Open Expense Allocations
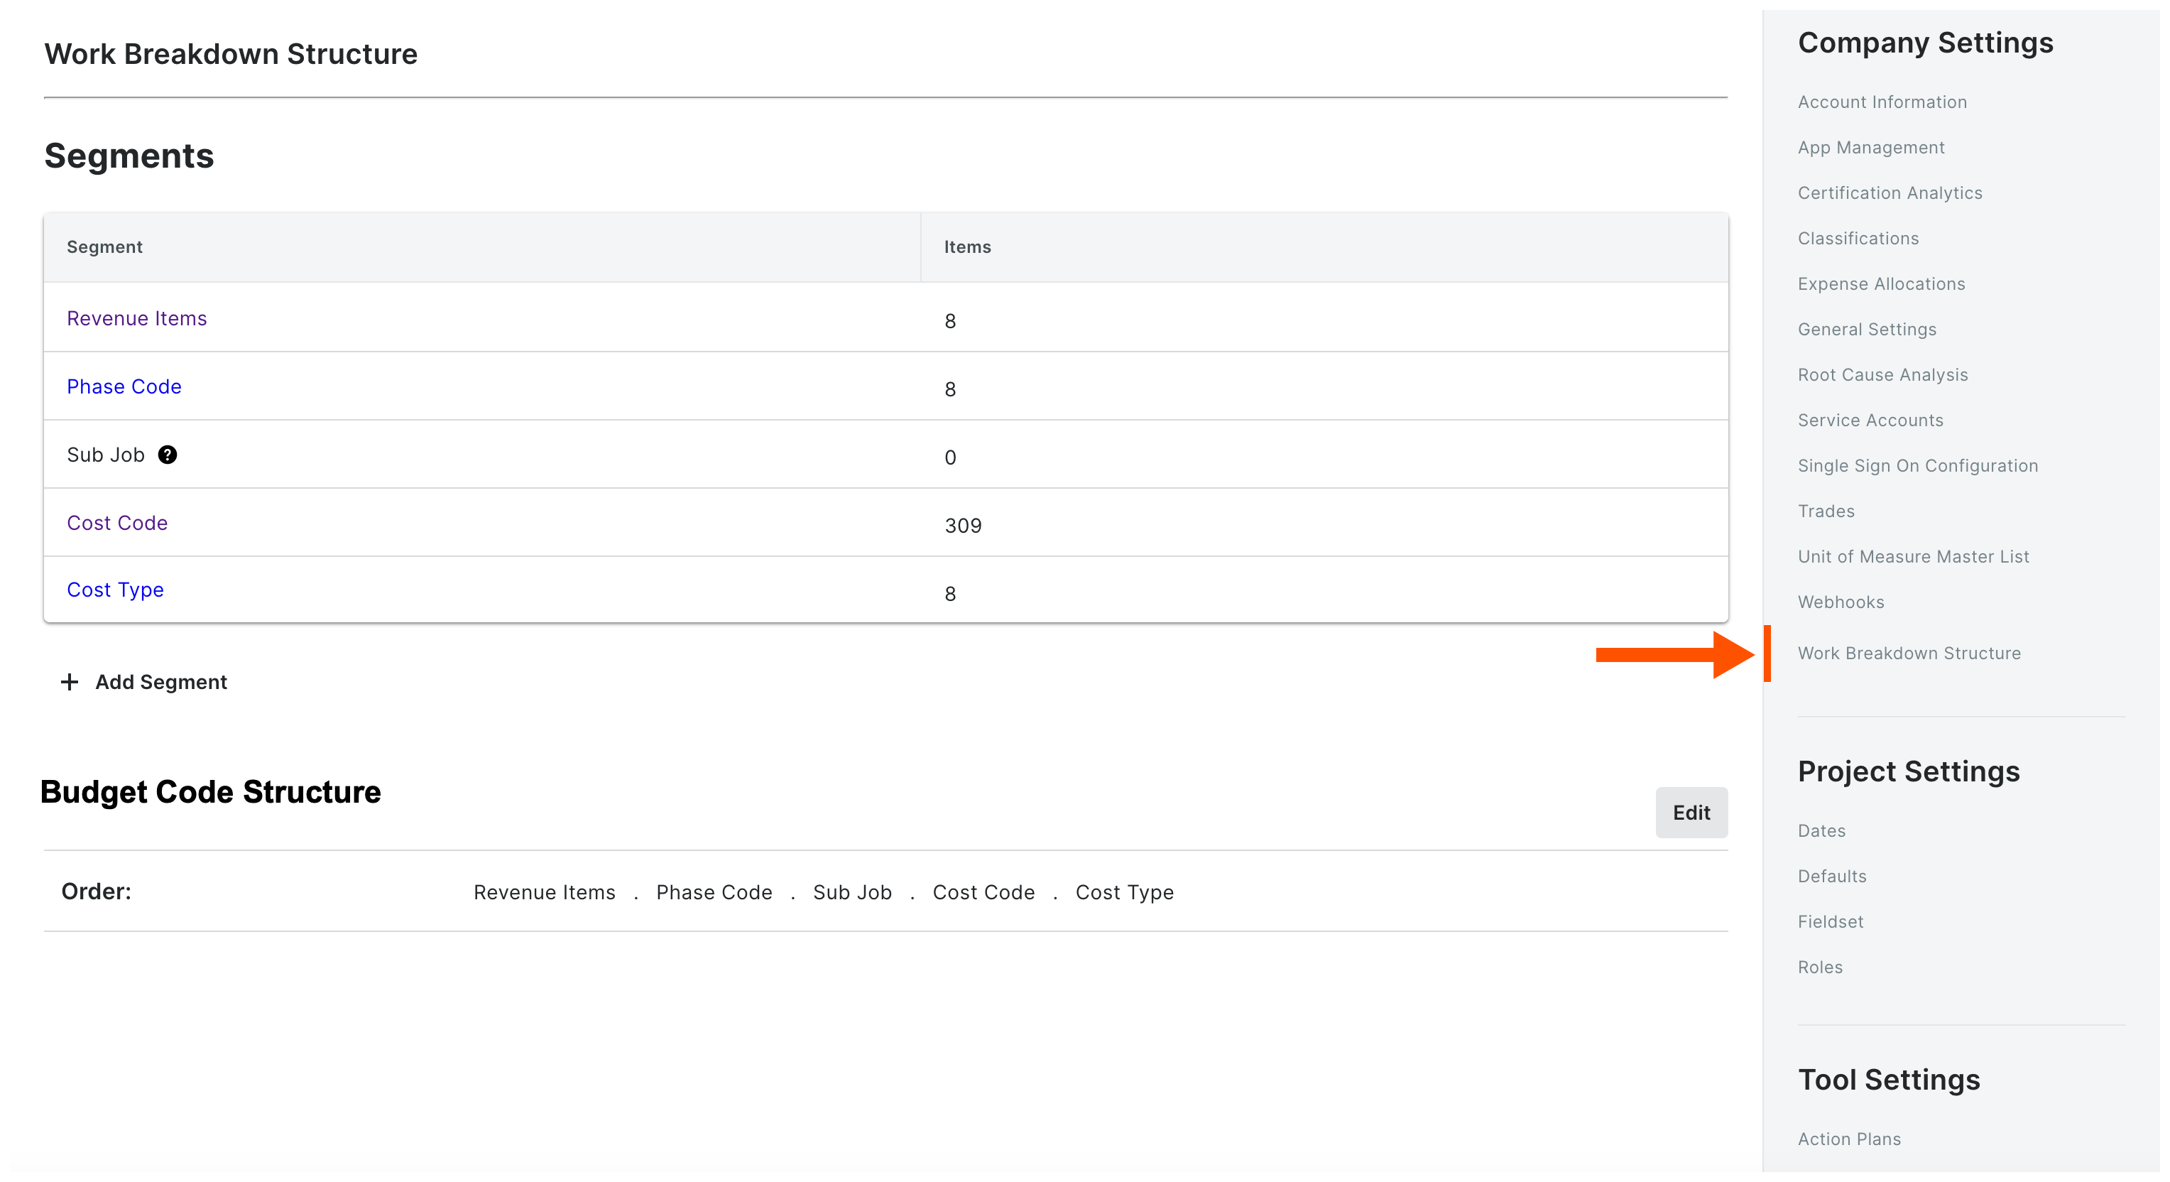The image size is (2170, 1182). pos(1881,284)
